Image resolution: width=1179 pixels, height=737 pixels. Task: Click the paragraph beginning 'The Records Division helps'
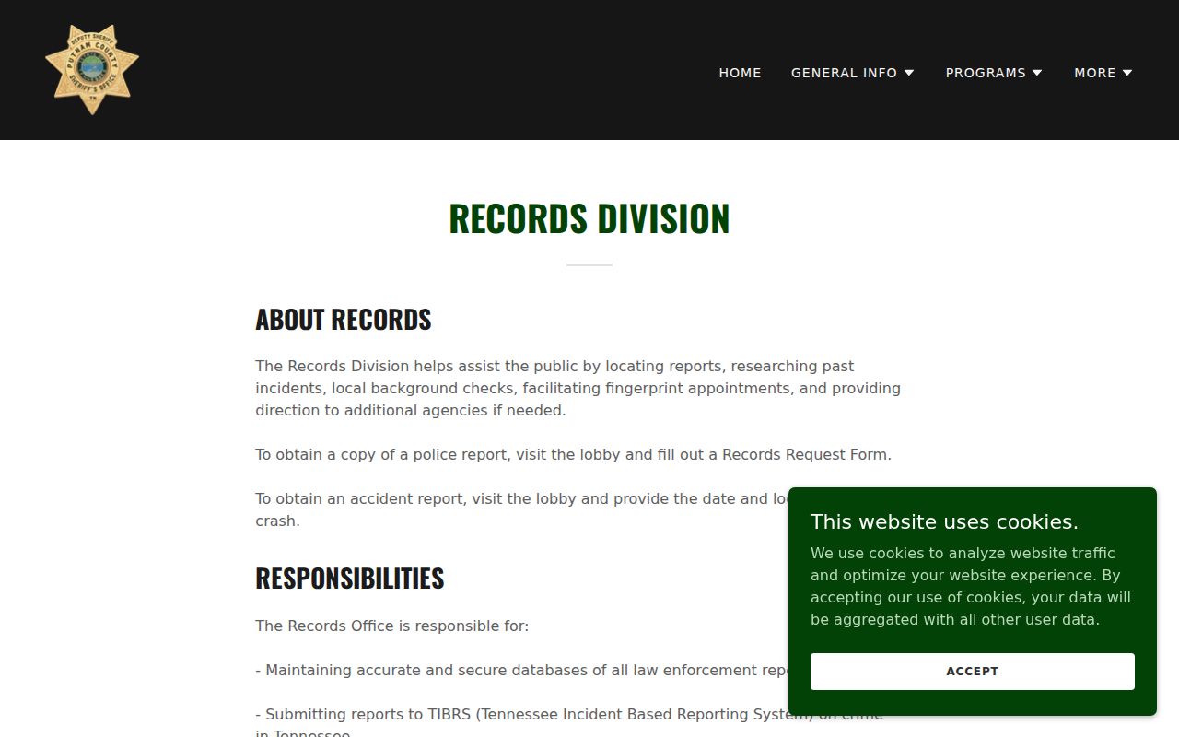[578, 388]
